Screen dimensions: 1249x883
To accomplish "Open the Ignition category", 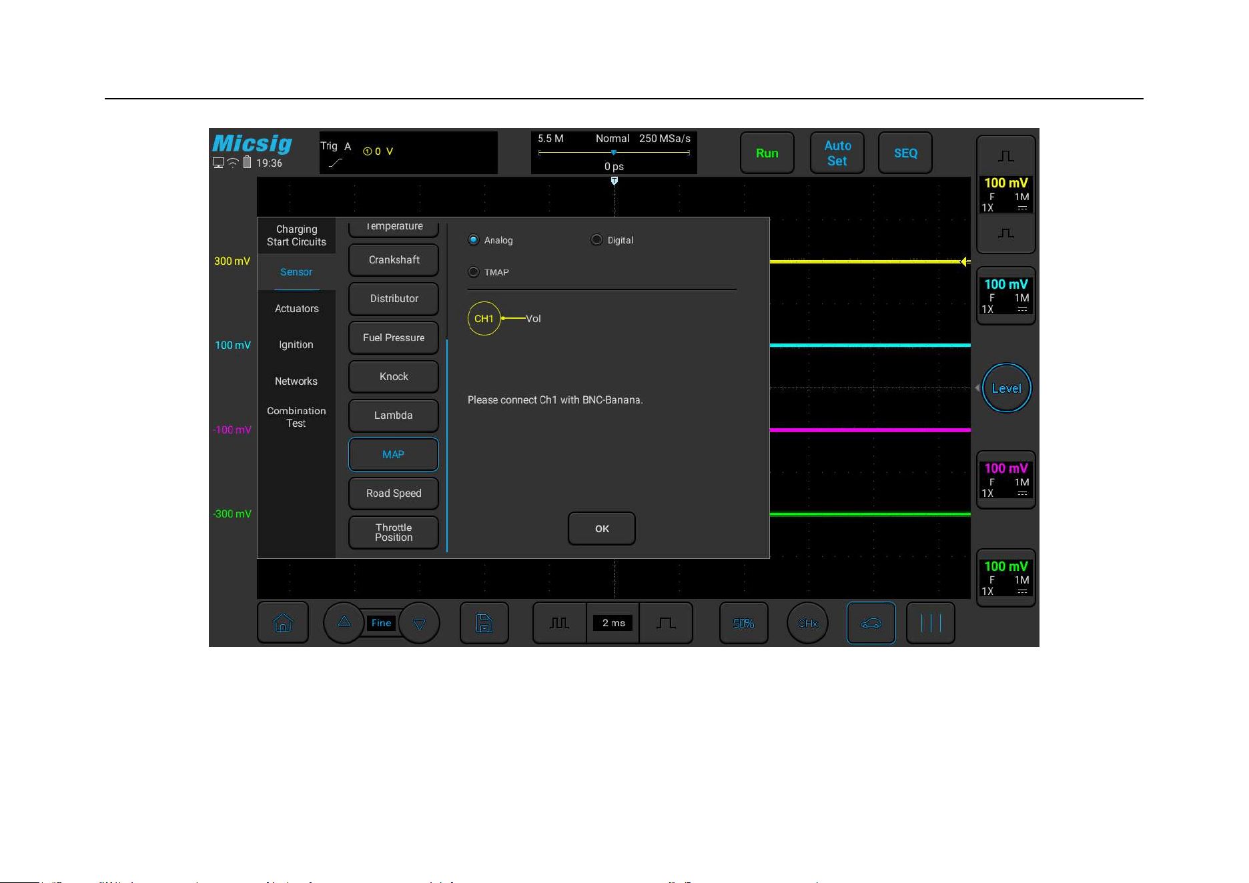I will point(296,345).
